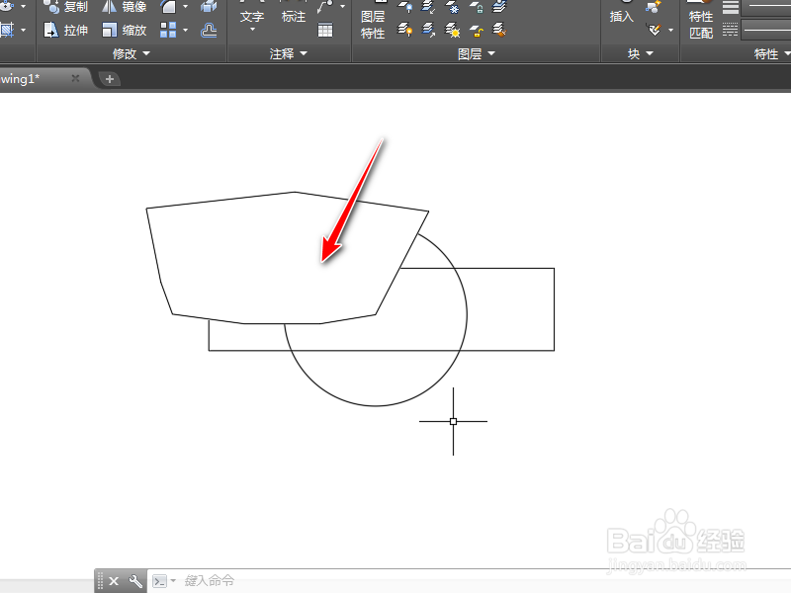791x593 pixels.
Task: Click the layer Unisolate icon
Action: click(429, 31)
